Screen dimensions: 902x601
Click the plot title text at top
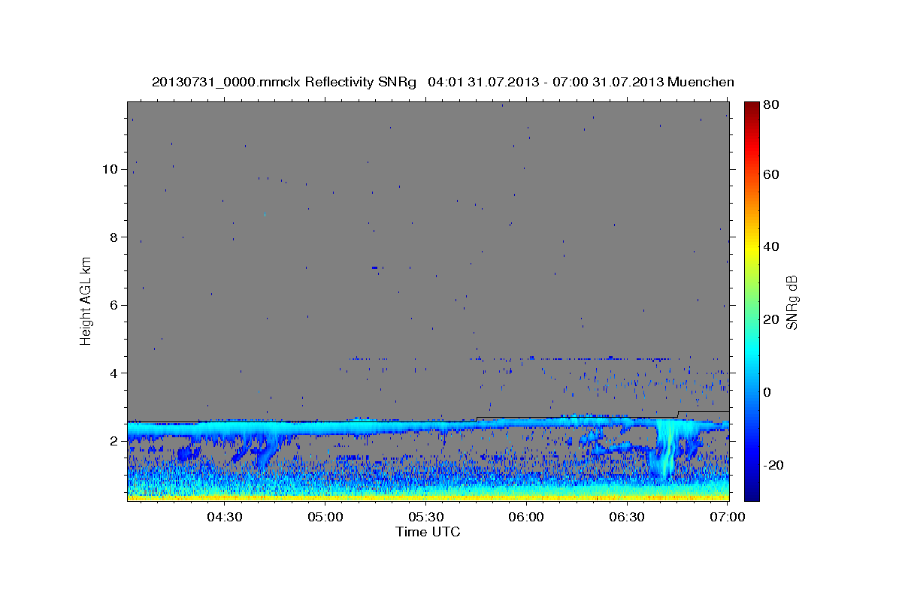[x=443, y=82]
